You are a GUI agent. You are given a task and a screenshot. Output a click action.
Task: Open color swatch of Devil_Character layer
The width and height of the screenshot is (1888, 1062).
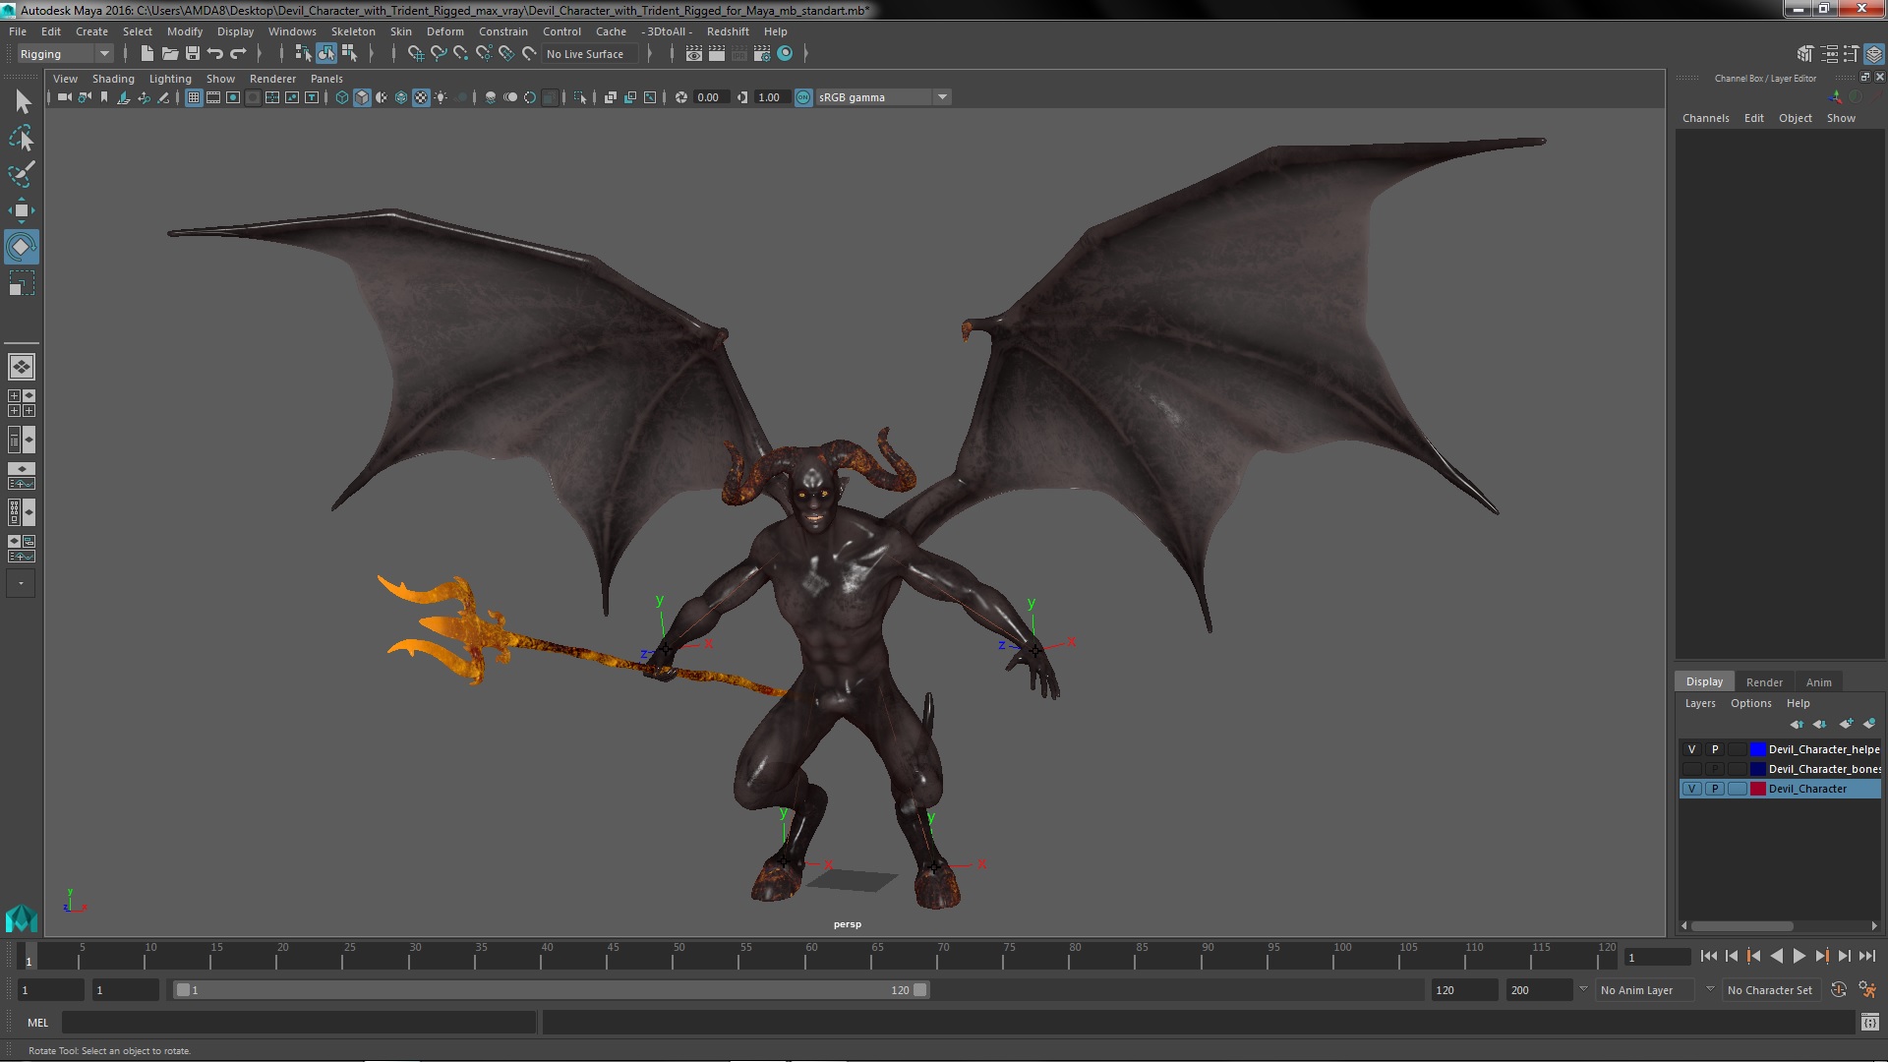pos(1757,789)
